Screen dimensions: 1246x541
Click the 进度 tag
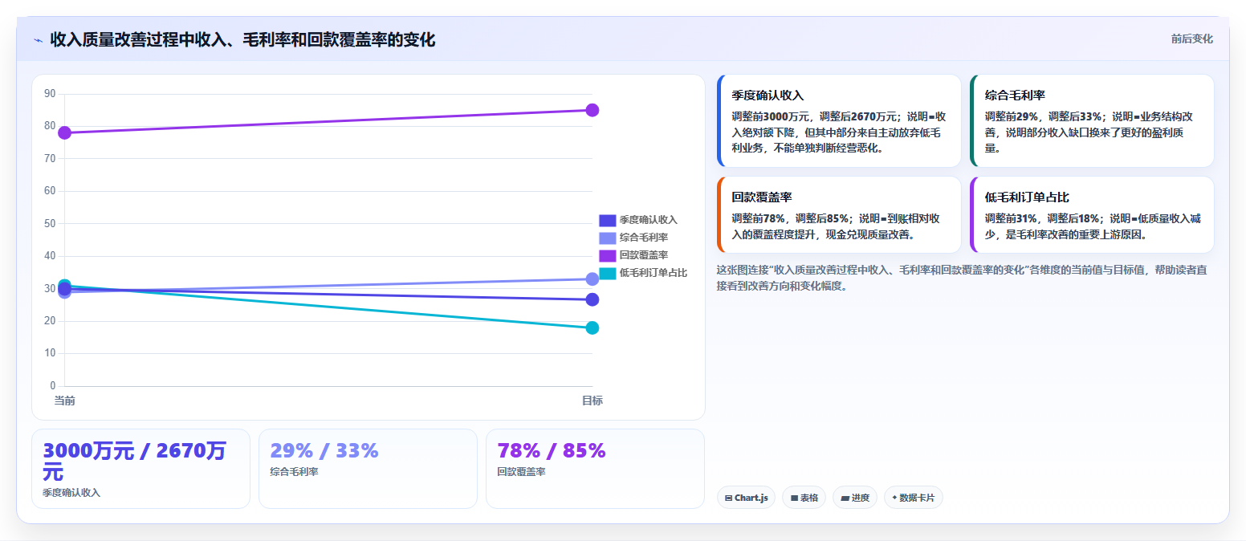click(x=855, y=498)
